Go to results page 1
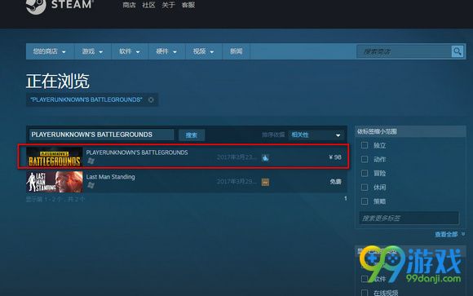 (346, 198)
